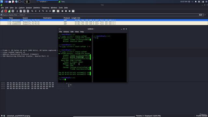
Task: Open the terminal launcher dropdown in the panel
Action: [x=22, y=2]
